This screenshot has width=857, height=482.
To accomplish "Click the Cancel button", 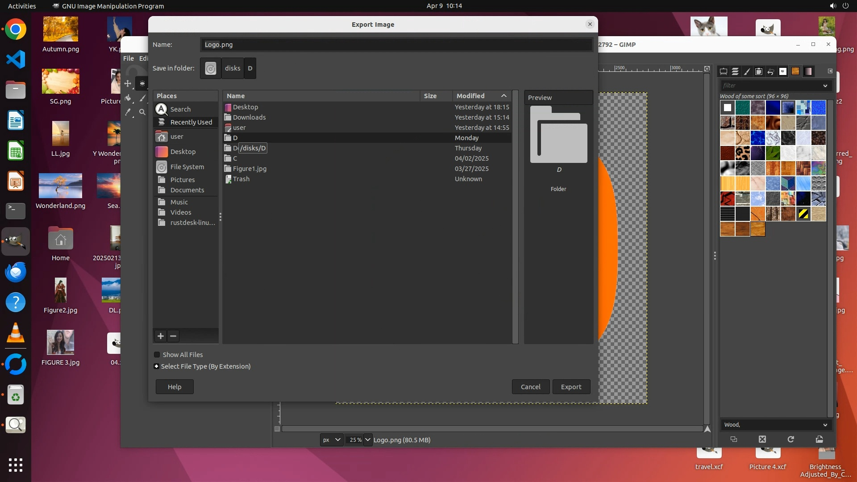I will (x=530, y=387).
